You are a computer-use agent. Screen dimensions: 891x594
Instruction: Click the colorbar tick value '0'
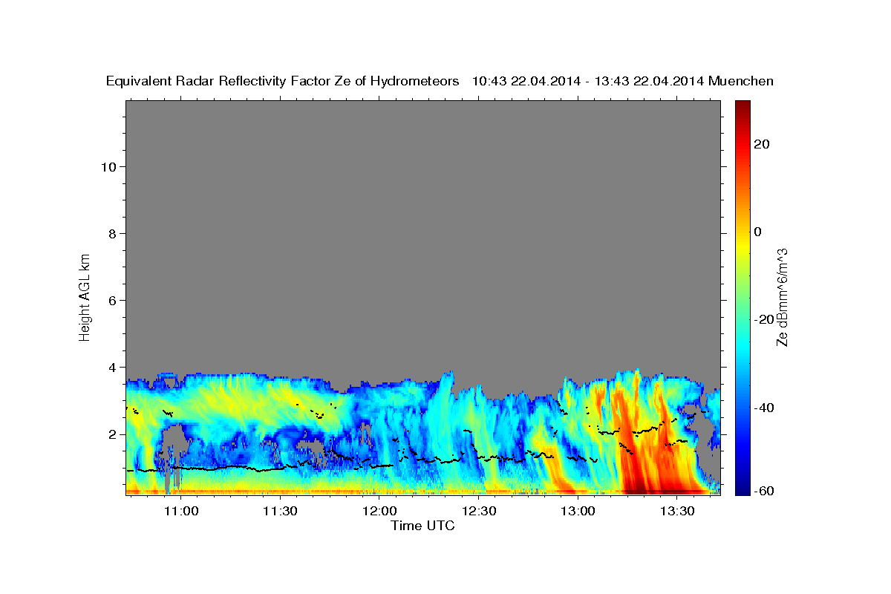757,232
